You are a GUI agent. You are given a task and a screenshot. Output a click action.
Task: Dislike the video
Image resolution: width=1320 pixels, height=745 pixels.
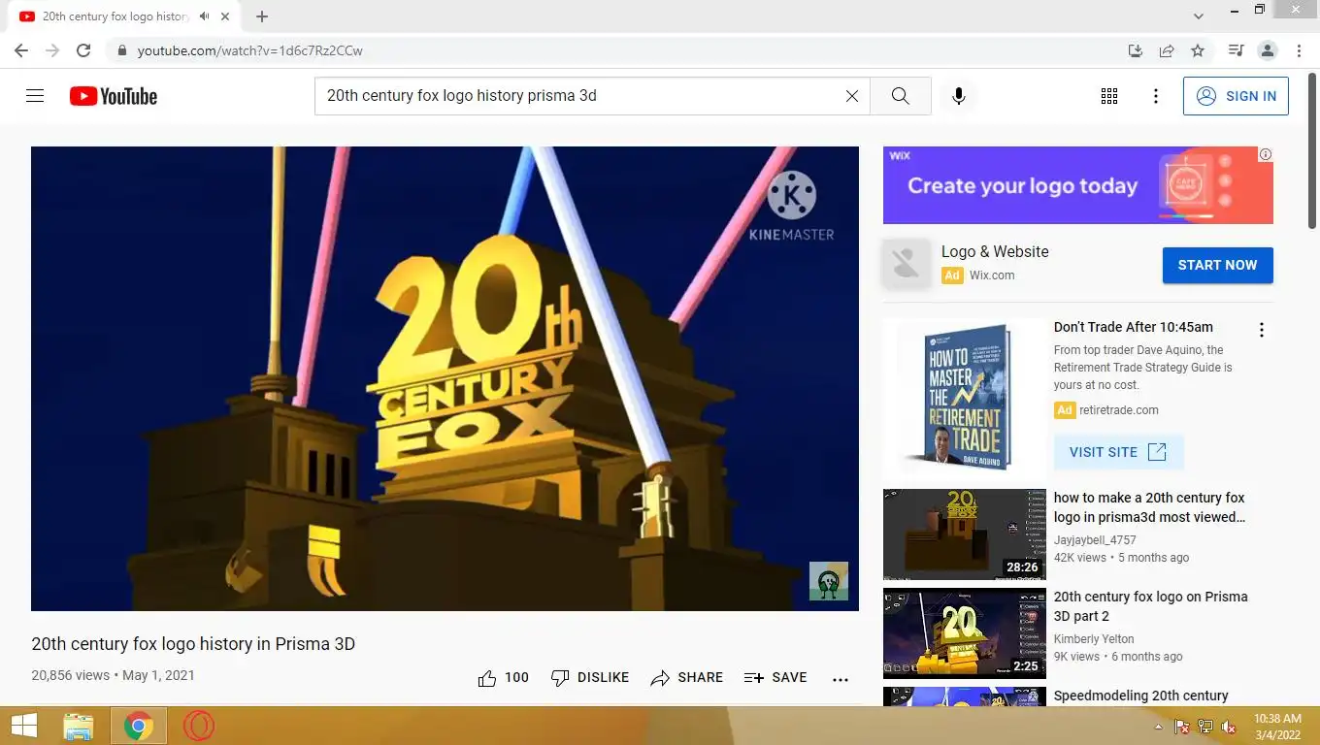pyautogui.click(x=590, y=678)
